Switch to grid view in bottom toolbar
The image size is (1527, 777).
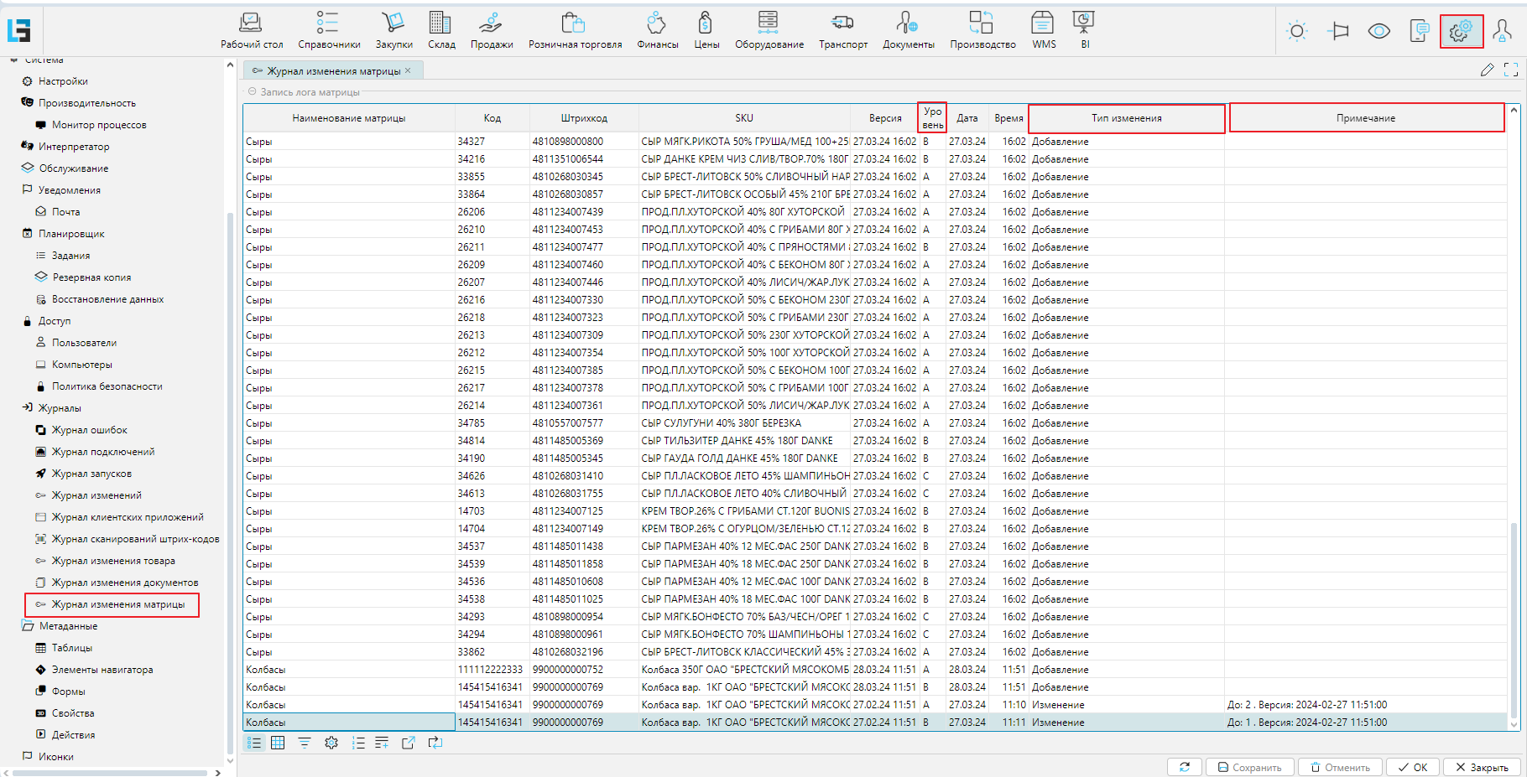(278, 743)
